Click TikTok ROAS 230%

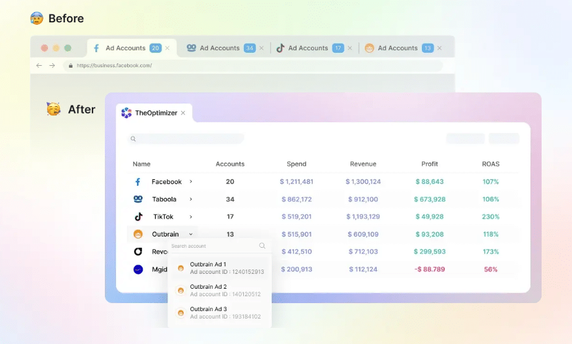[x=491, y=217]
